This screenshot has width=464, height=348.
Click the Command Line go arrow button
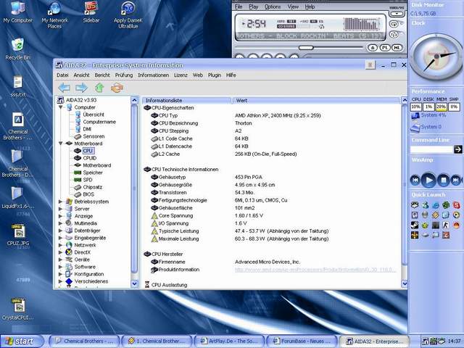[457, 149]
